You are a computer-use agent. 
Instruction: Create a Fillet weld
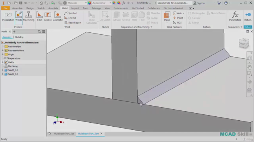(x=40, y=17)
